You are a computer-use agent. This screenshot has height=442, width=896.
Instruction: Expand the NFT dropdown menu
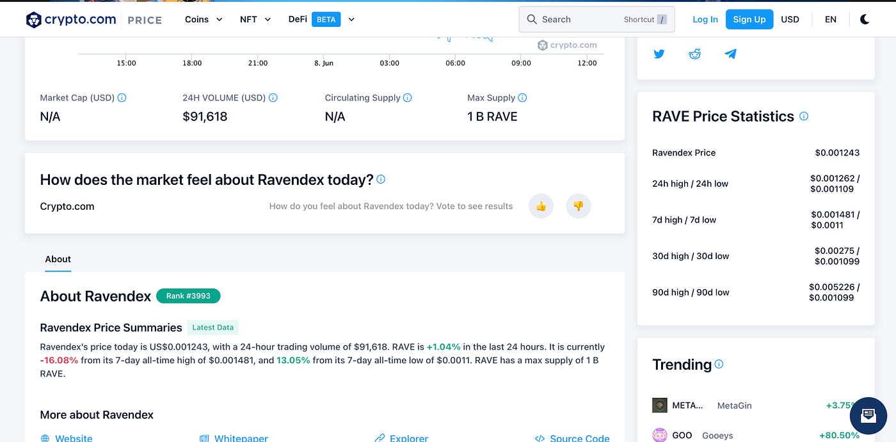click(x=255, y=19)
